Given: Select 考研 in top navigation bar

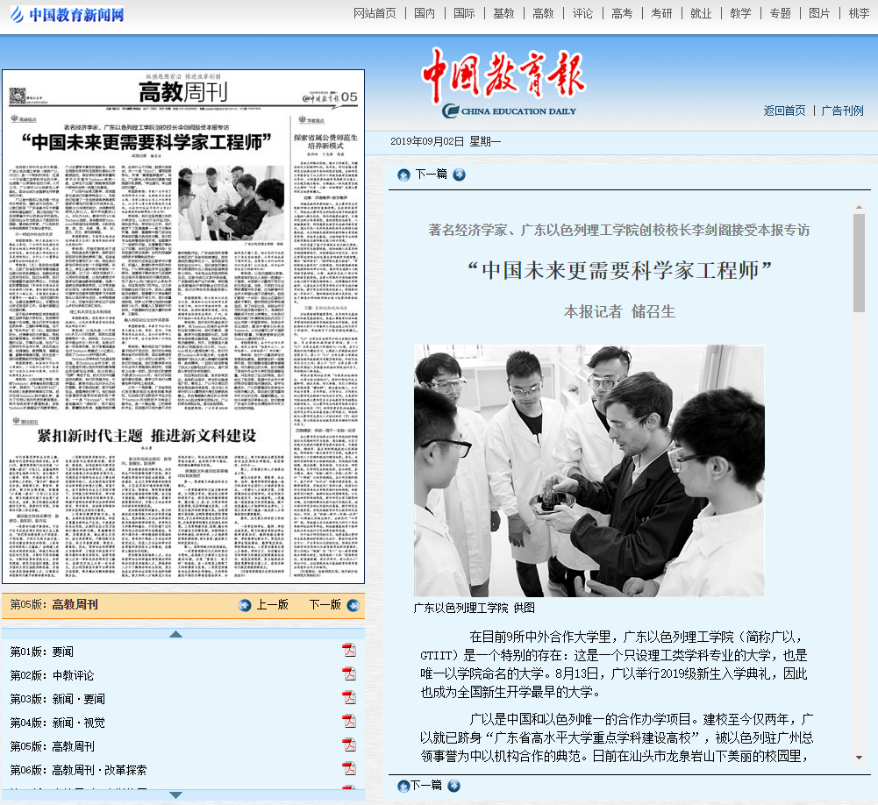Looking at the screenshot, I should (x=661, y=13).
